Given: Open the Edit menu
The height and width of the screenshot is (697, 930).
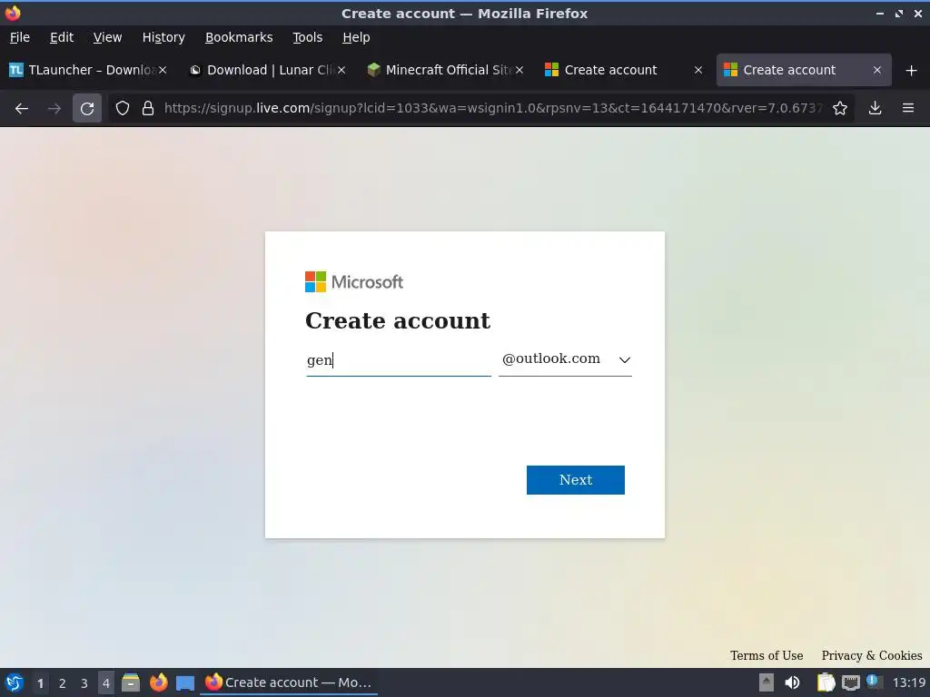Looking at the screenshot, I should tap(62, 37).
